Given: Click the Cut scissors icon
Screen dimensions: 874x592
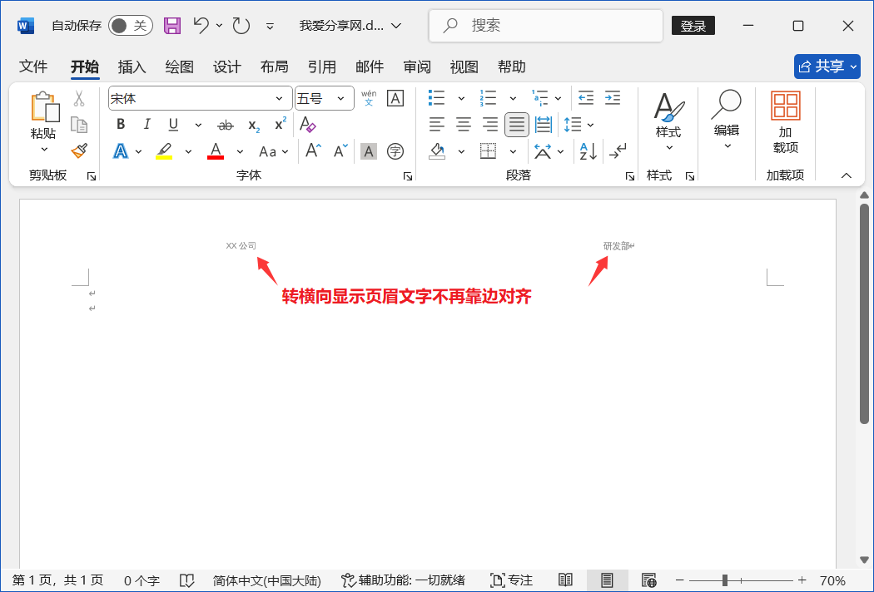Looking at the screenshot, I should (x=78, y=99).
